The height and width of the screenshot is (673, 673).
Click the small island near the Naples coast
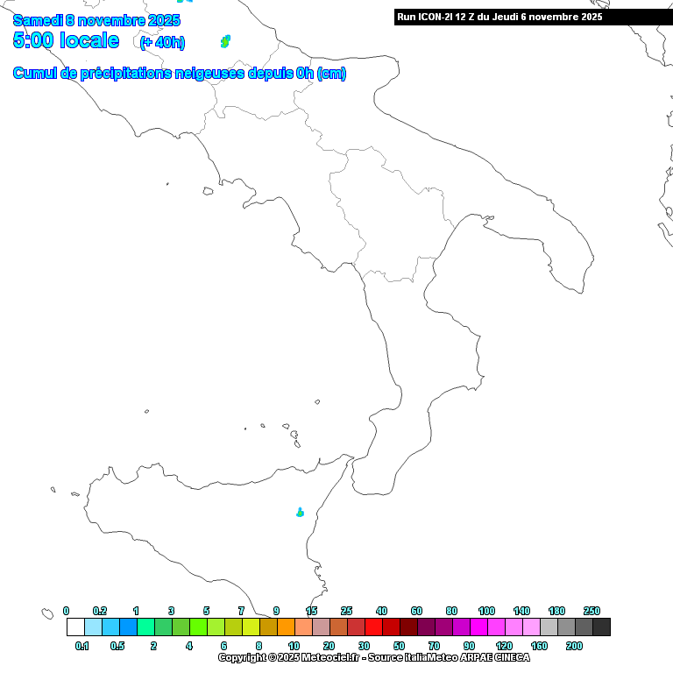(x=208, y=190)
